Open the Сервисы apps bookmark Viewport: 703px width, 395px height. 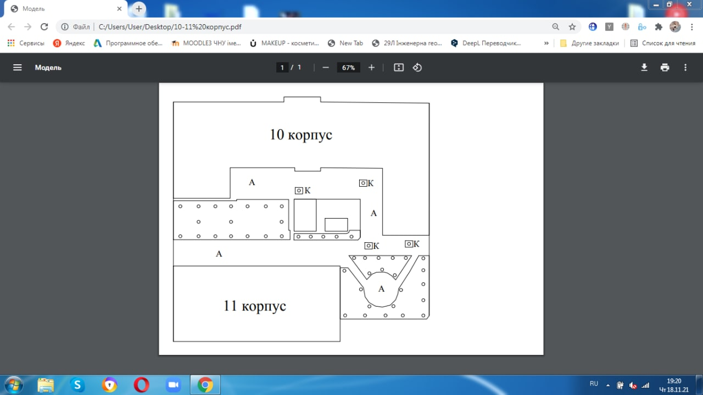click(26, 43)
